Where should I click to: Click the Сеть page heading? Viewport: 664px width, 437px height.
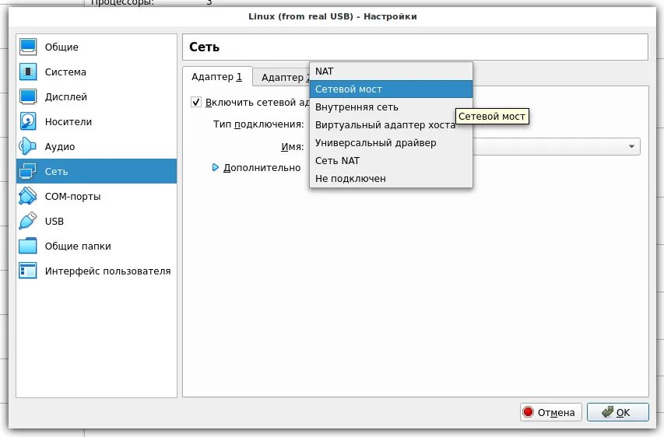(204, 47)
